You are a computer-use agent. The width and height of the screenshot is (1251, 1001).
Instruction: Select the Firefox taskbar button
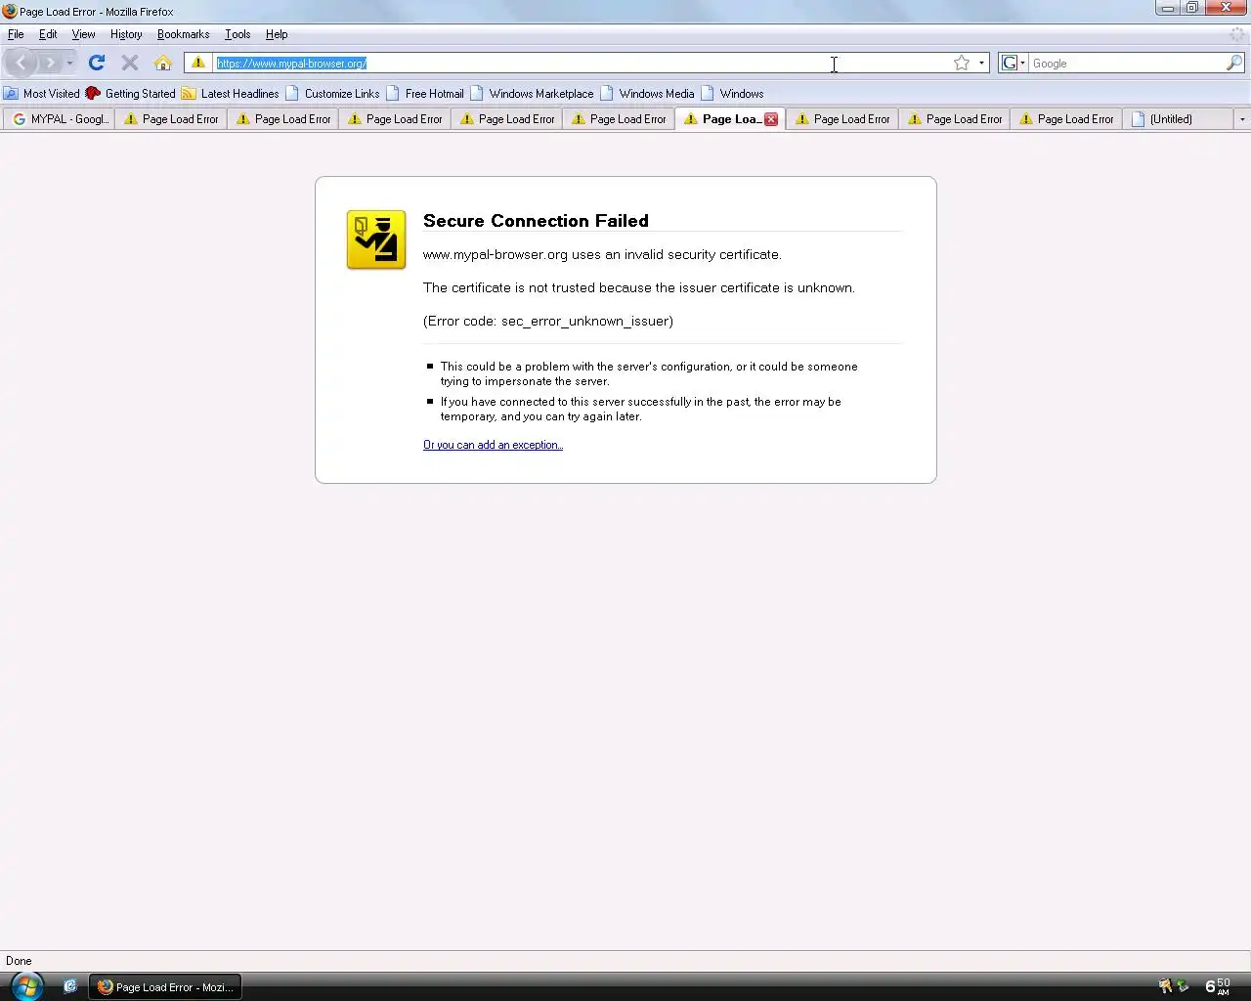(165, 987)
